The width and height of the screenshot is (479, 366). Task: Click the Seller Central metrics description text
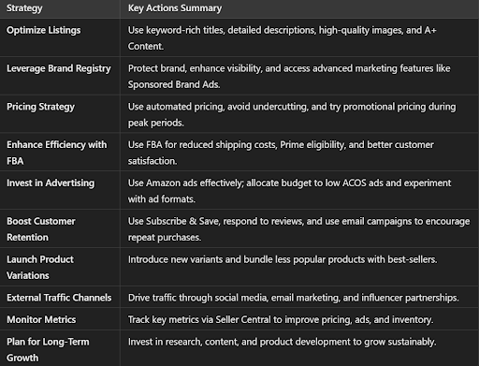click(281, 319)
